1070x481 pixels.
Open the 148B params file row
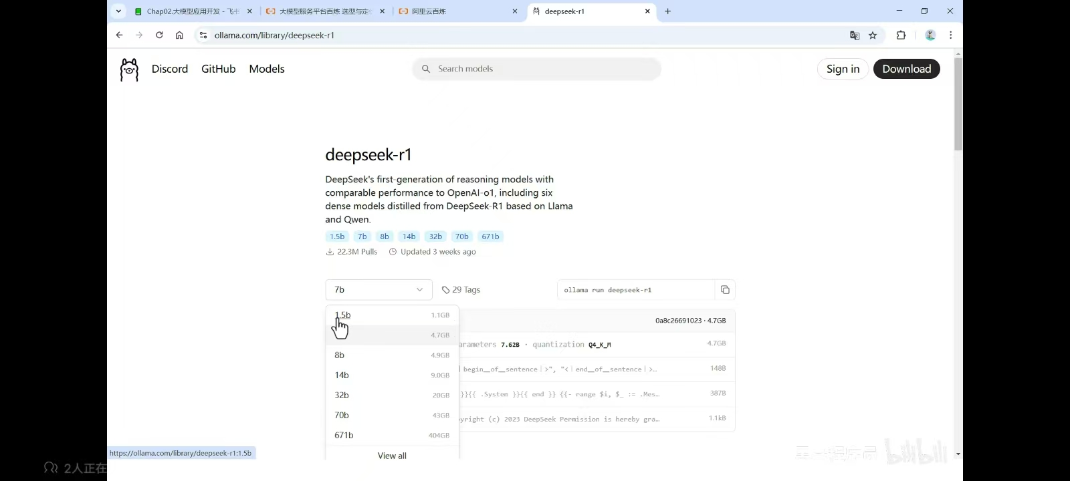point(597,369)
